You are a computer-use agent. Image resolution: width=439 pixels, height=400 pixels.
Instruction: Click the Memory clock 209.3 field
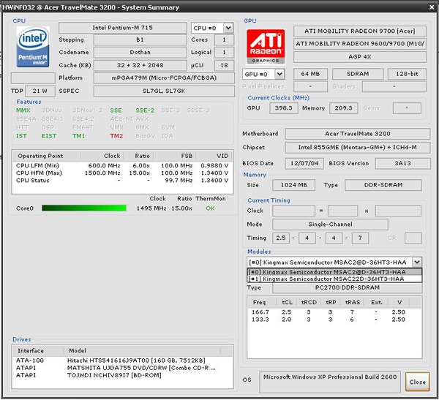click(344, 108)
